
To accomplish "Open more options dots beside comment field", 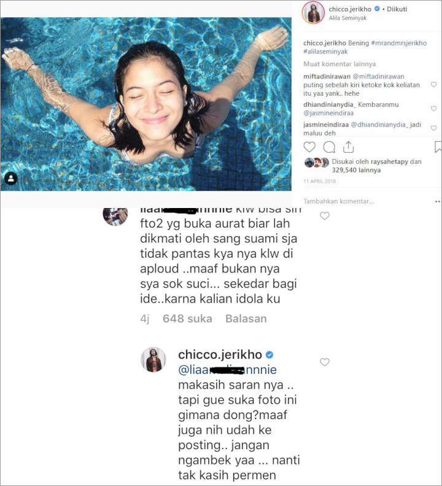I will (x=437, y=201).
